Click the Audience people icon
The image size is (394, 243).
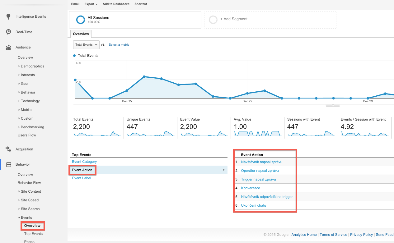point(9,47)
